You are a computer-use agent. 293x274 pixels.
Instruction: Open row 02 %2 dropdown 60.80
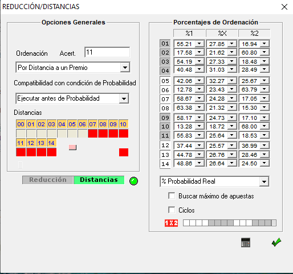264,52
